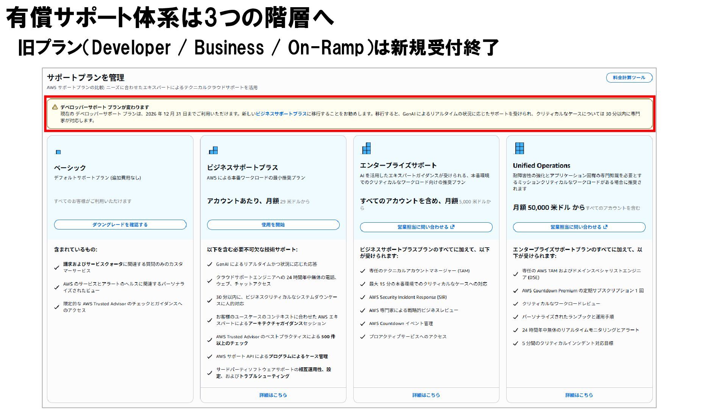
Task: Follow the ビジネスサポートプラス link in the warning banner
Action: tap(281, 114)
